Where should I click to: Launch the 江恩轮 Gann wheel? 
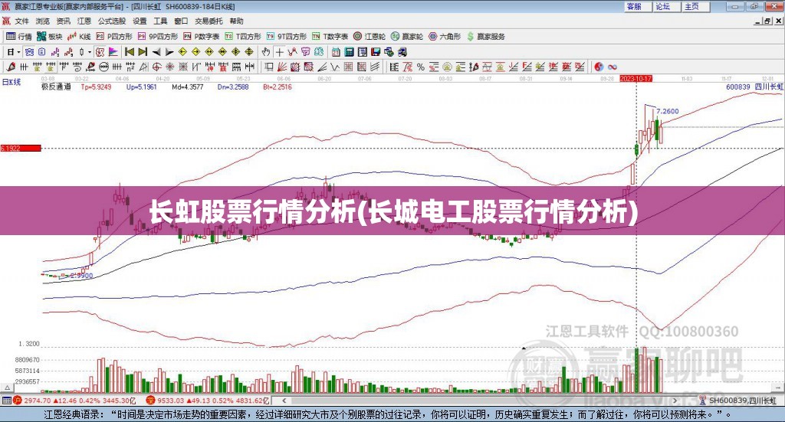tap(370, 37)
